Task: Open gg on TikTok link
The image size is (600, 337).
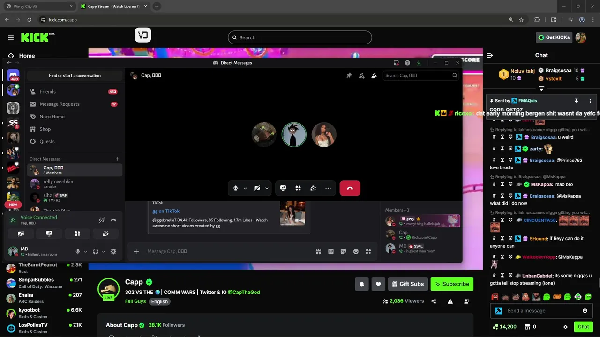Action: [x=166, y=211]
